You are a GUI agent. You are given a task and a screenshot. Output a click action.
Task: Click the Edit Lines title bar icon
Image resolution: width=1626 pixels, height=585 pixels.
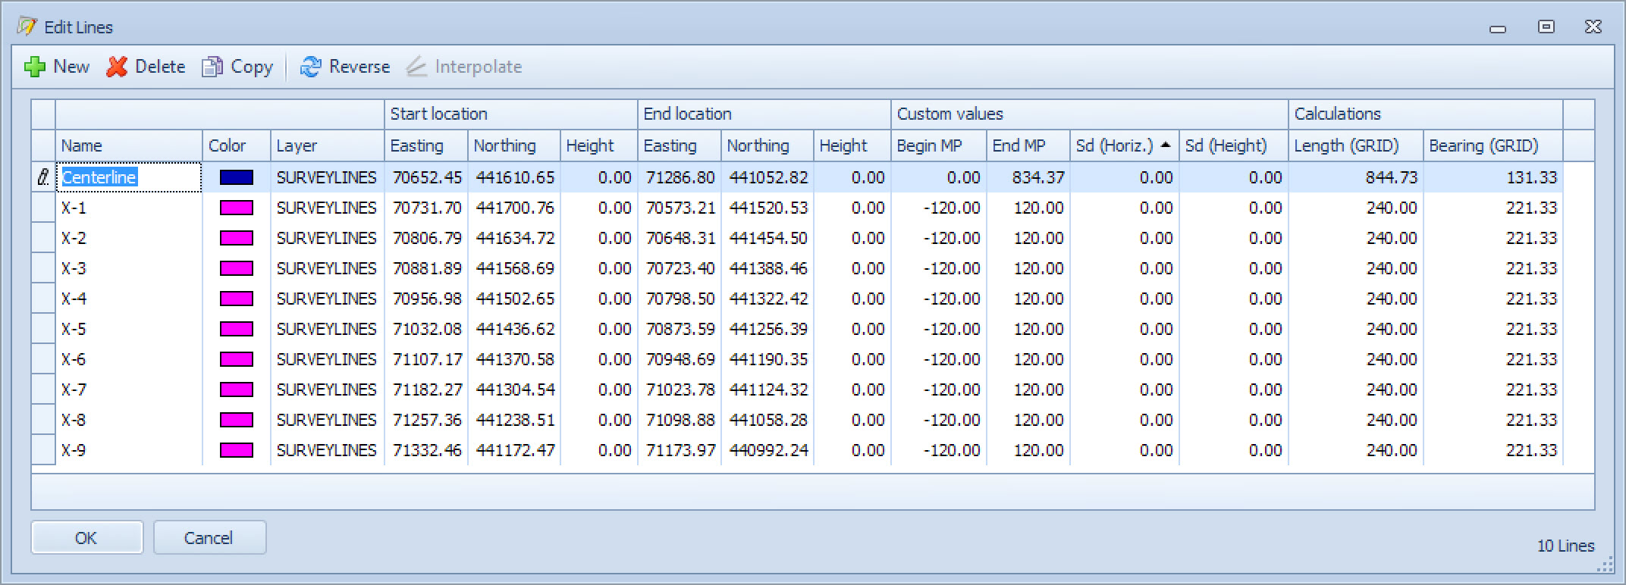tap(27, 27)
